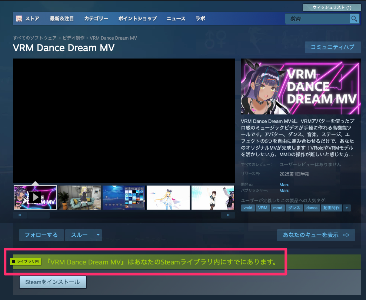Screen dimensions: 366x300
Task: Click the thumbnail strip scrollbar handle
Action: click(38, 215)
